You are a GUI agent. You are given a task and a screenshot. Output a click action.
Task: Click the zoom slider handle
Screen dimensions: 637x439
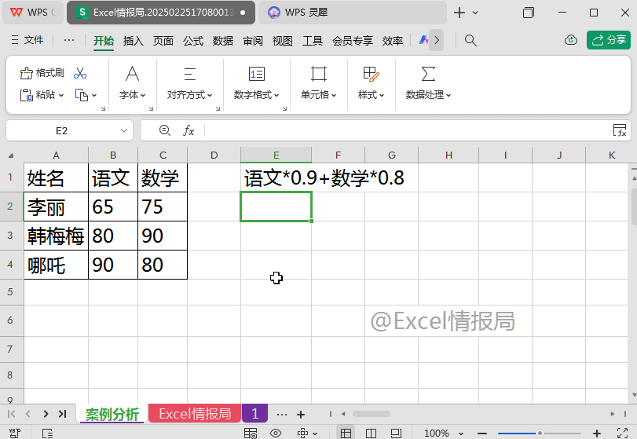(540, 433)
